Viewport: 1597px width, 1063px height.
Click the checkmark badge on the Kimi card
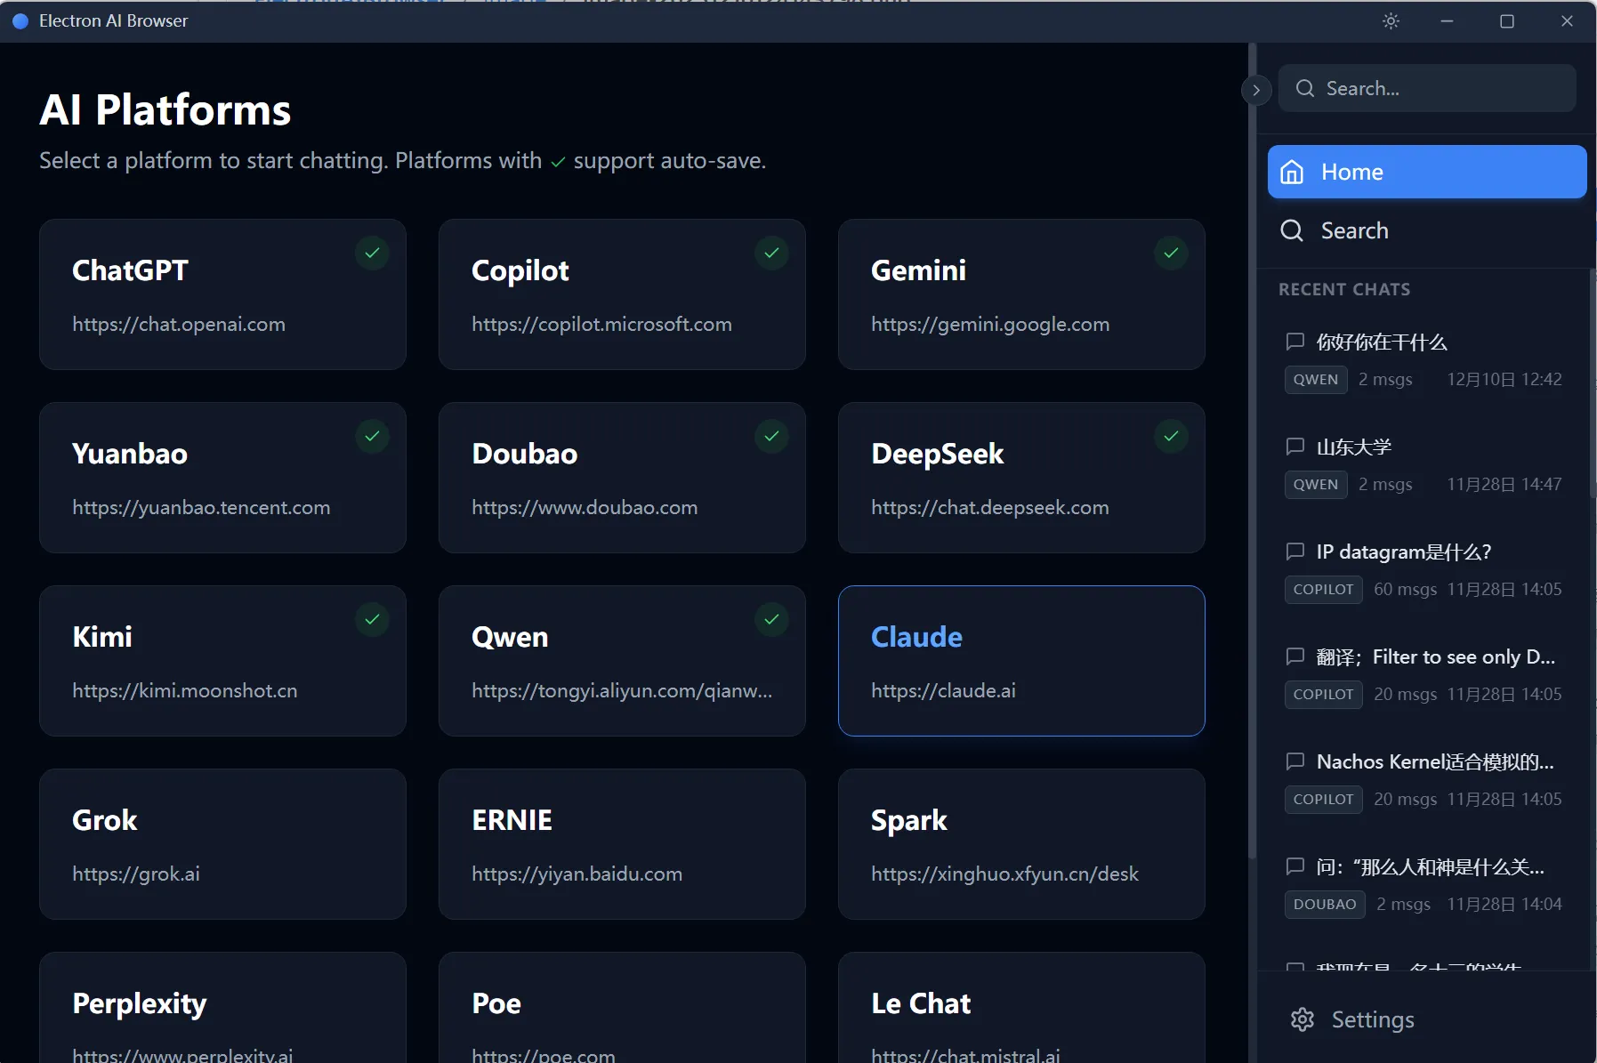(x=372, y=619)
